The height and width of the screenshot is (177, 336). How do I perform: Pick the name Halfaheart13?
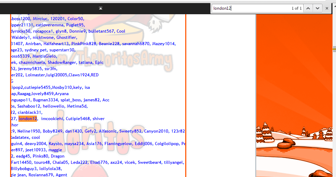pos(56,44)
